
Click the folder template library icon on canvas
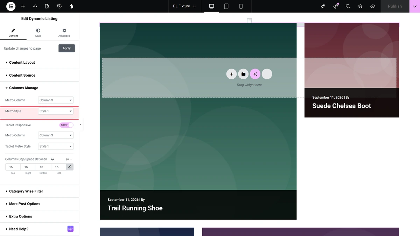(x=243, y=74)
